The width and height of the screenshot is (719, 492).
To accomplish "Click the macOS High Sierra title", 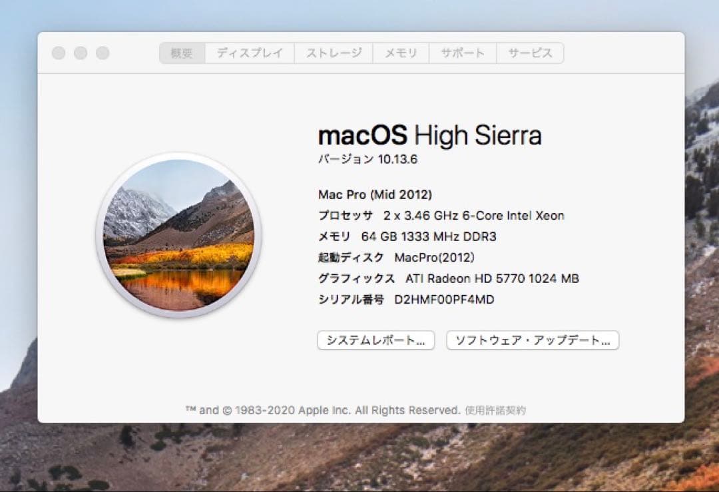I will click(x=431, y=135).
